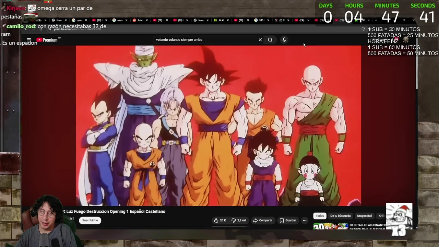Click the 'Luz Fuego Destruccion Opening 1' video title
Screen dimensions: 439x247
click(114, 211)
